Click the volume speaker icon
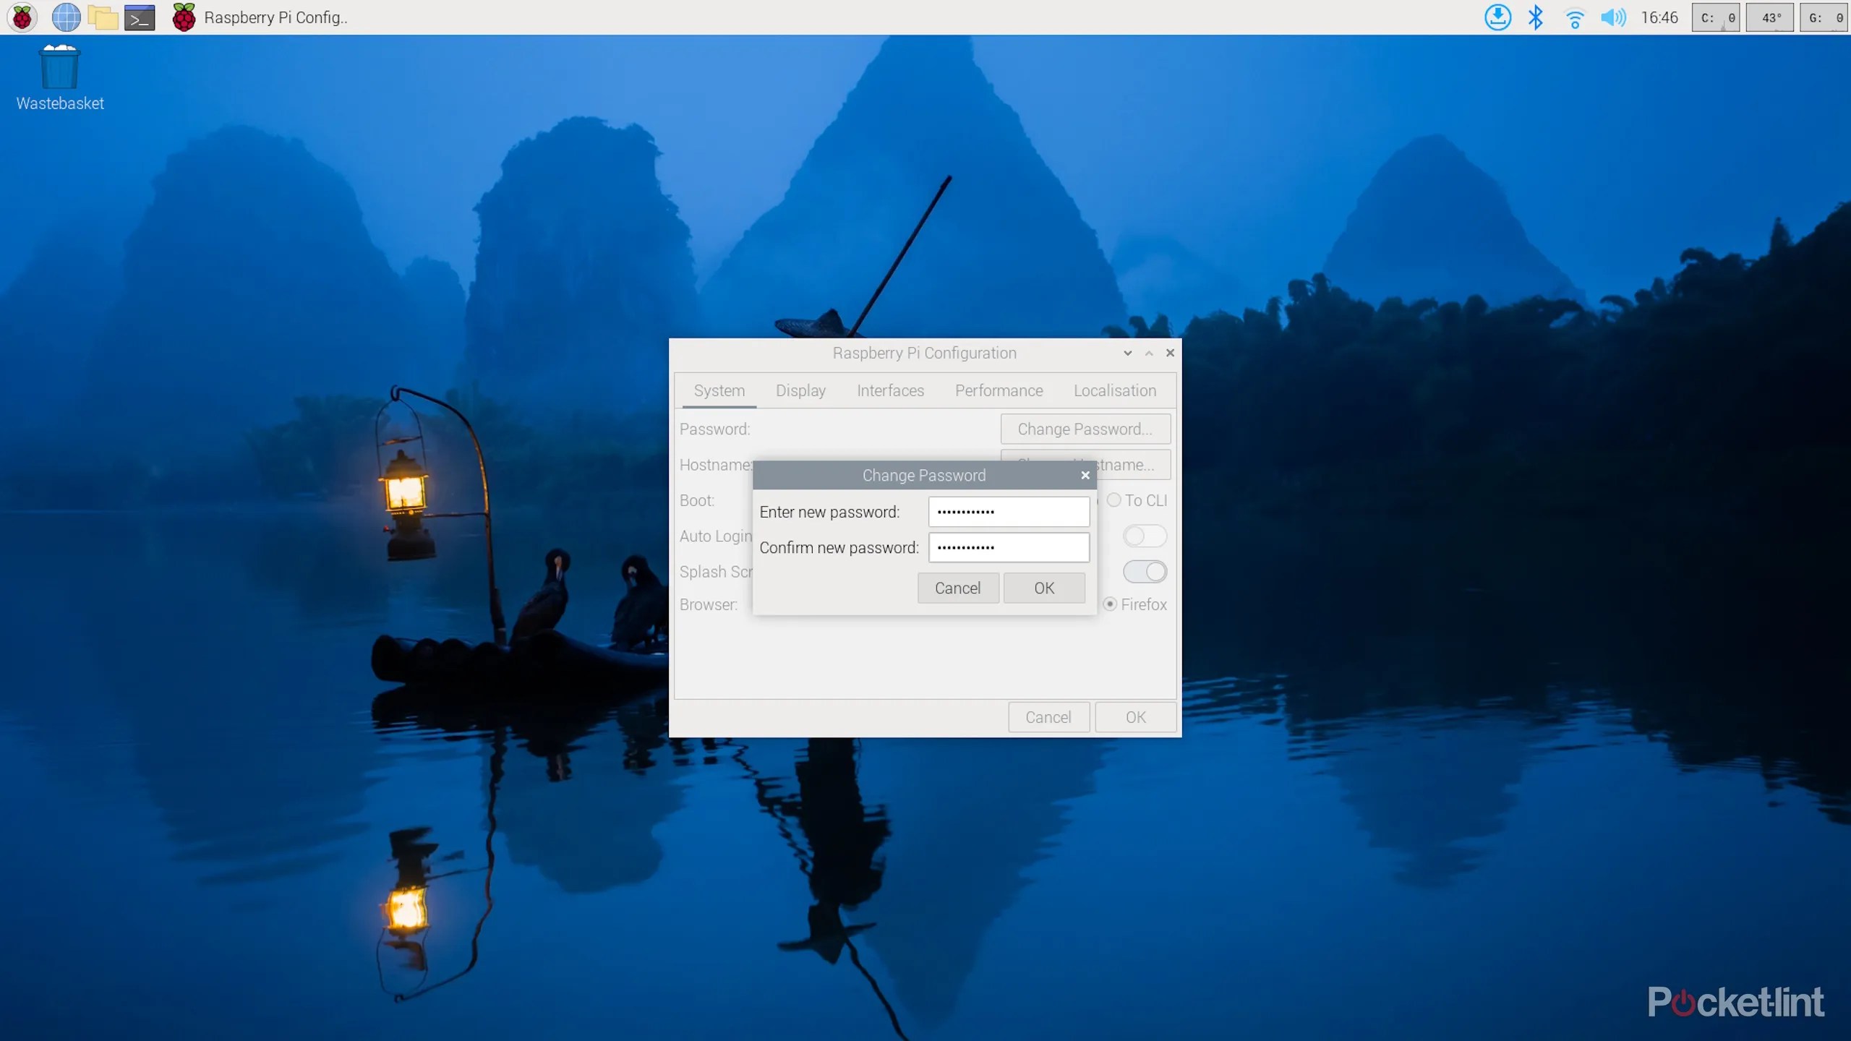Viewport: 1851px width, 1041px height. pos(1612,17)
